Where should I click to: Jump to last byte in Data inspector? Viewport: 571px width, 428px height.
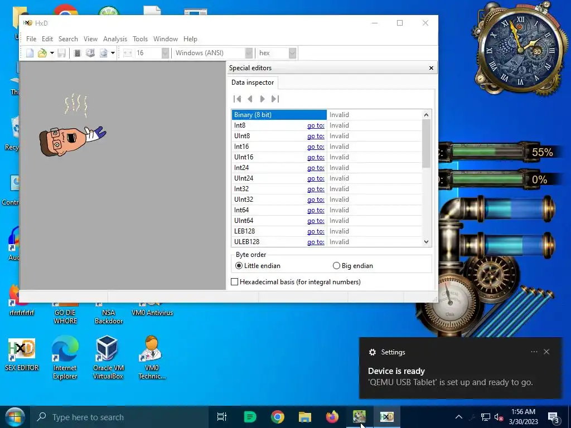275,99
